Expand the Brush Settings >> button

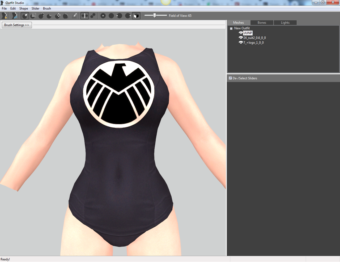pos(17,25)
